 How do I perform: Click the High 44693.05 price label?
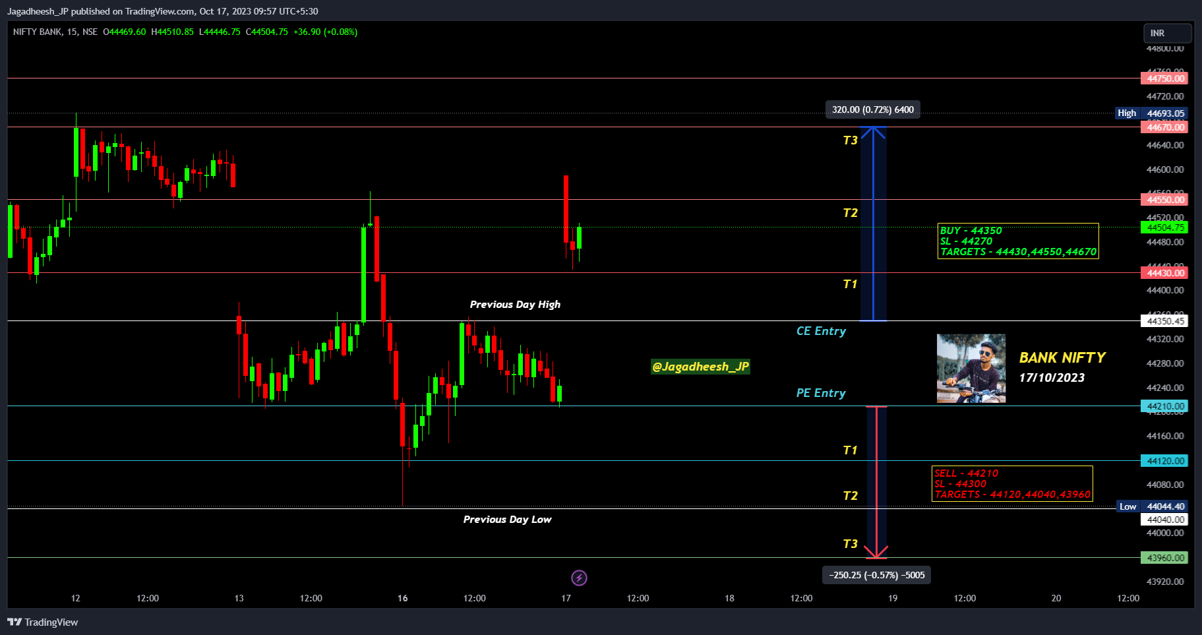(1151, 113)
